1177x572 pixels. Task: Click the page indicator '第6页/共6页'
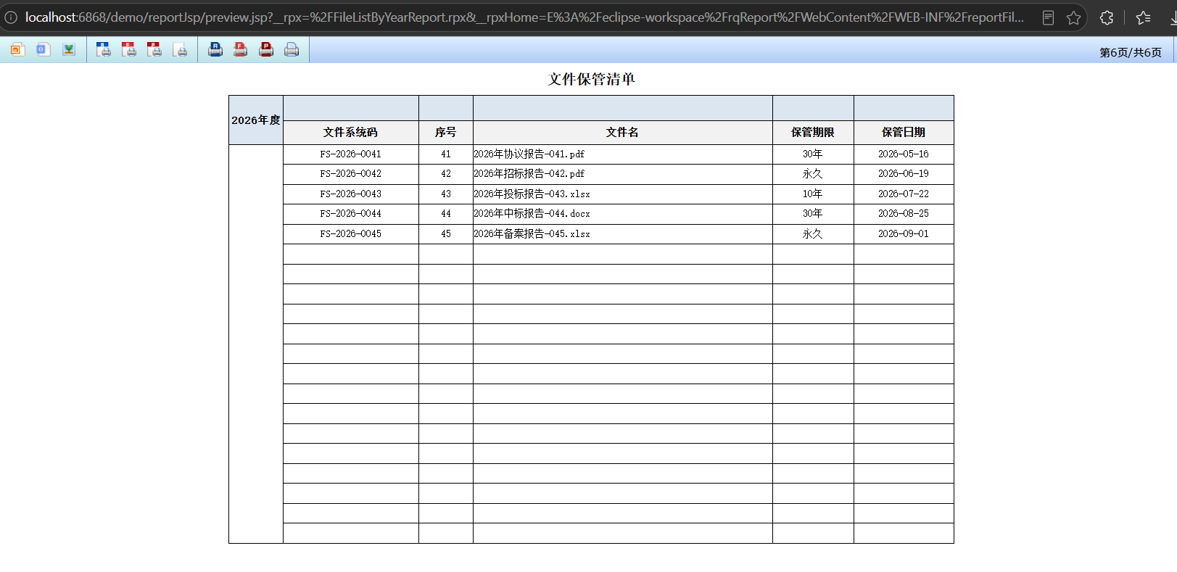click(x=1131, y=52)
